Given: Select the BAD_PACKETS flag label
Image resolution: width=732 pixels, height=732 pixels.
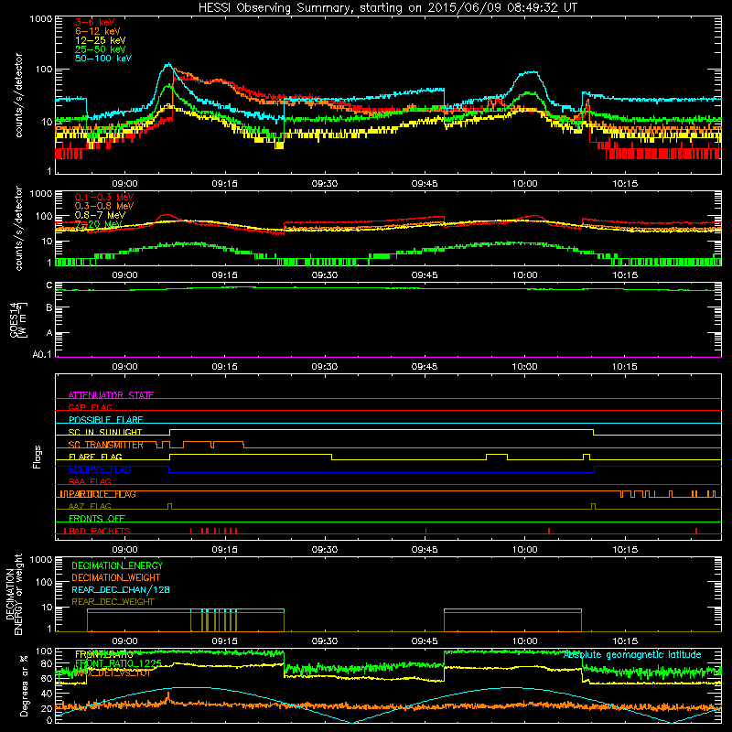Looking at the screenshot, I should pyautogui.click(x=99, y=531).
